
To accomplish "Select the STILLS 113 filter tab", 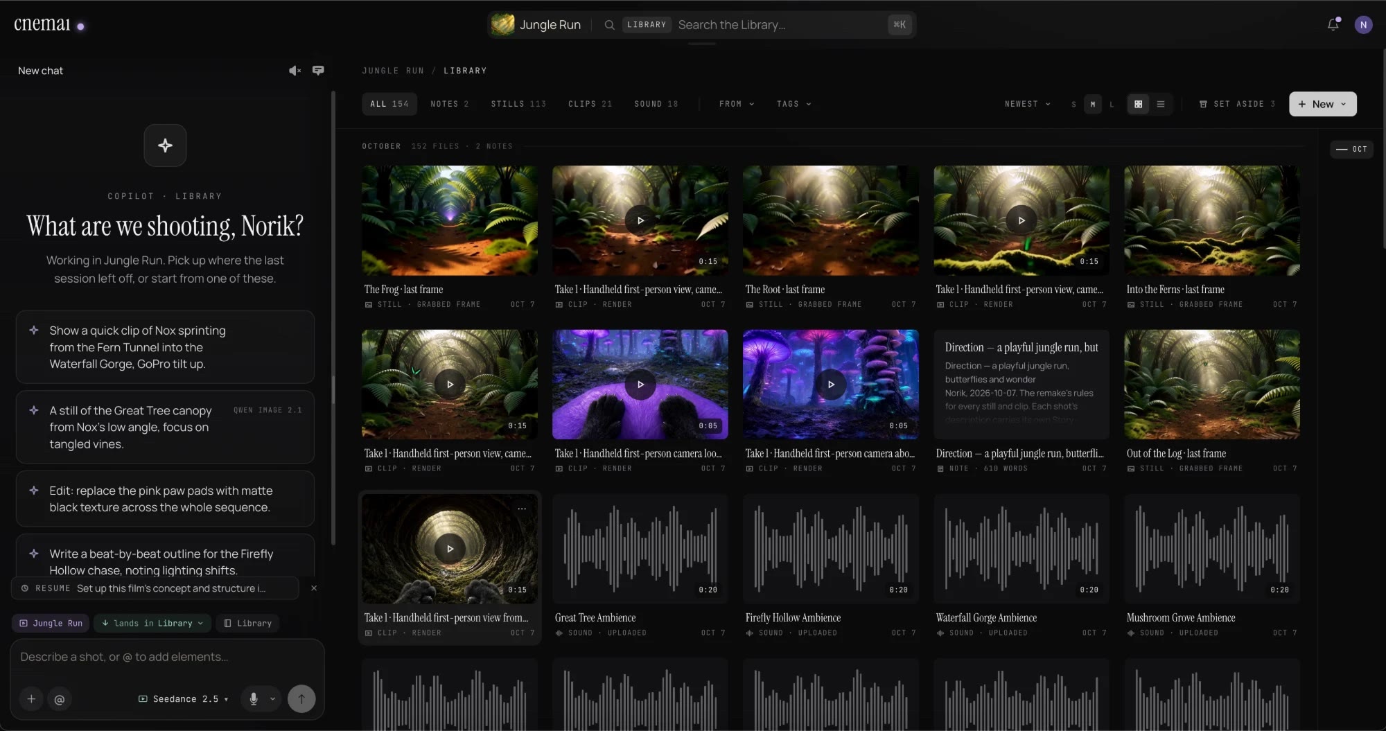I will [518, 104].
